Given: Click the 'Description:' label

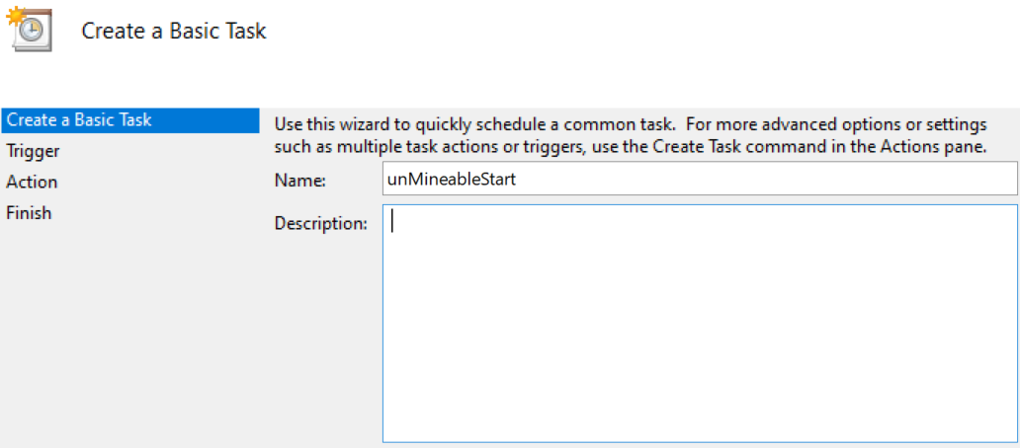Looking at the screenshot, I should coord(320,223).
